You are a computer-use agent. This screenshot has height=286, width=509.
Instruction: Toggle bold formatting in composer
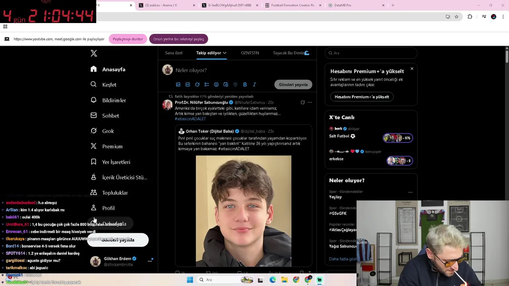[245, 85]
